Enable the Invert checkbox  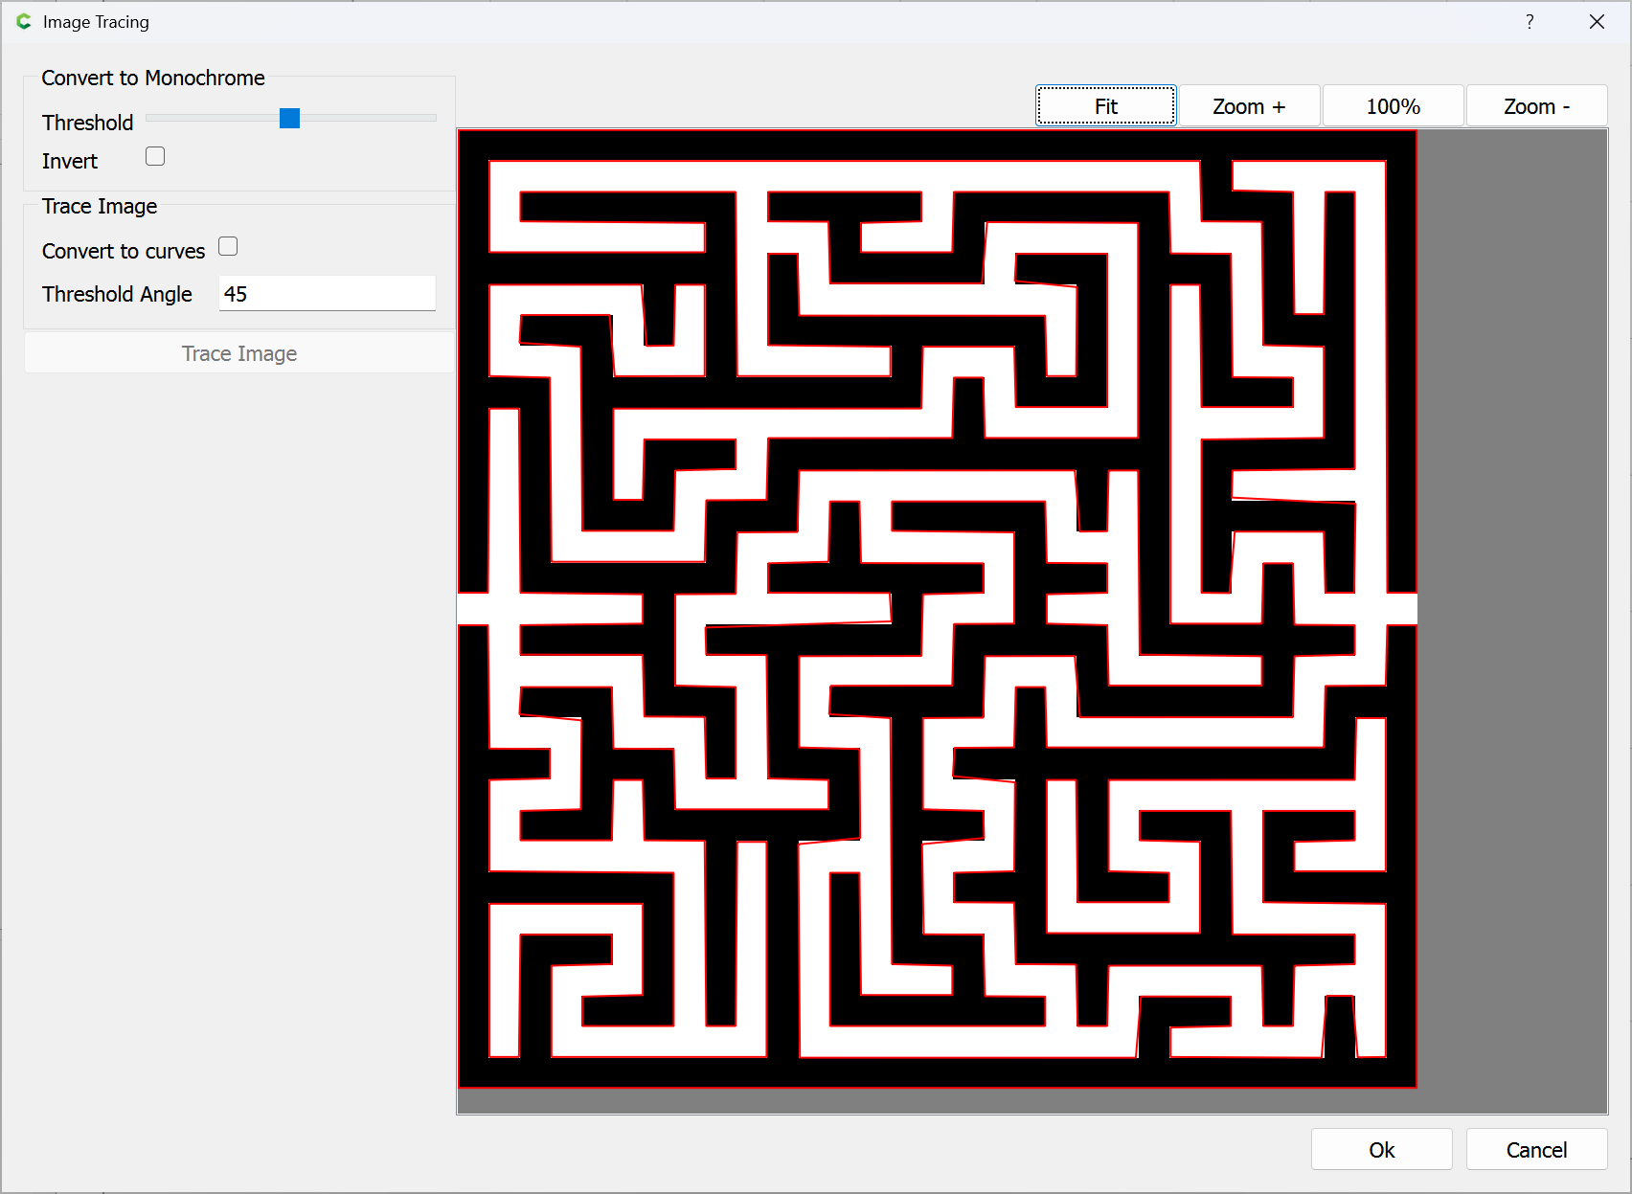coord(155,156)
